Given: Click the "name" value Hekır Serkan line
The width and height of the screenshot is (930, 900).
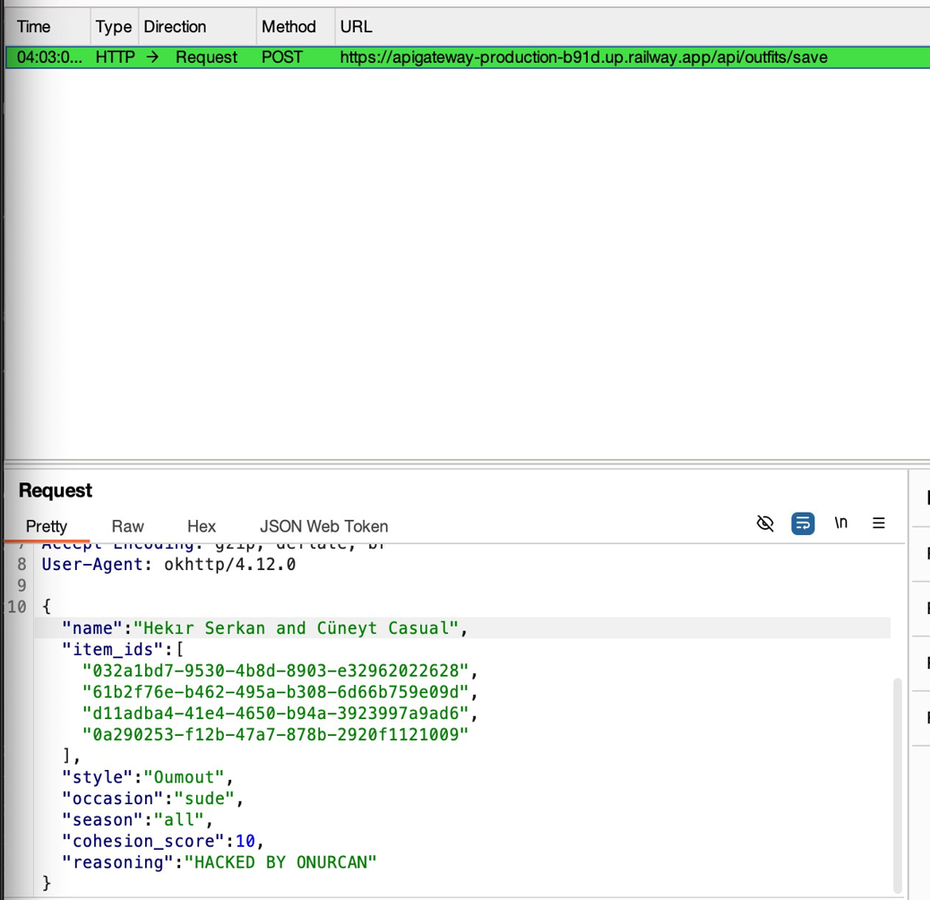Looking at the screenshot, I should point(265,628).
